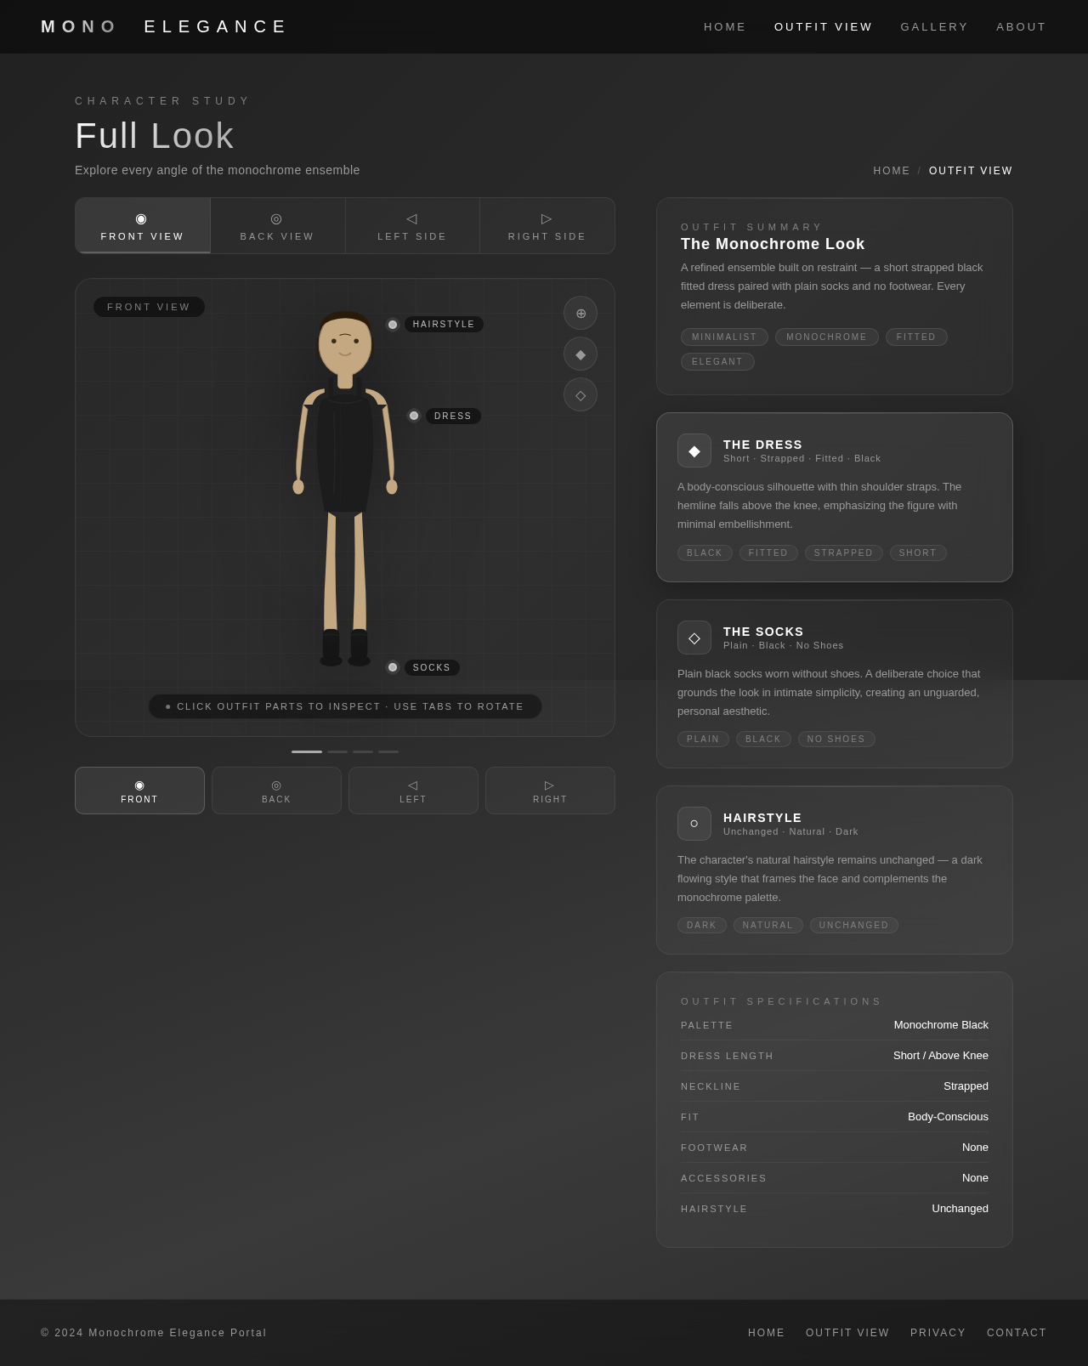The width and height of the screenshot is (1088, 1366).
Task: Select the first active slide indicator dash
Action: (x=307, y=751)
